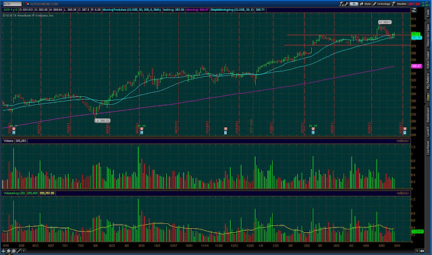Click the zoom in magnifier icon
This screenshot has width=432, height=255.
coord(9,251)
